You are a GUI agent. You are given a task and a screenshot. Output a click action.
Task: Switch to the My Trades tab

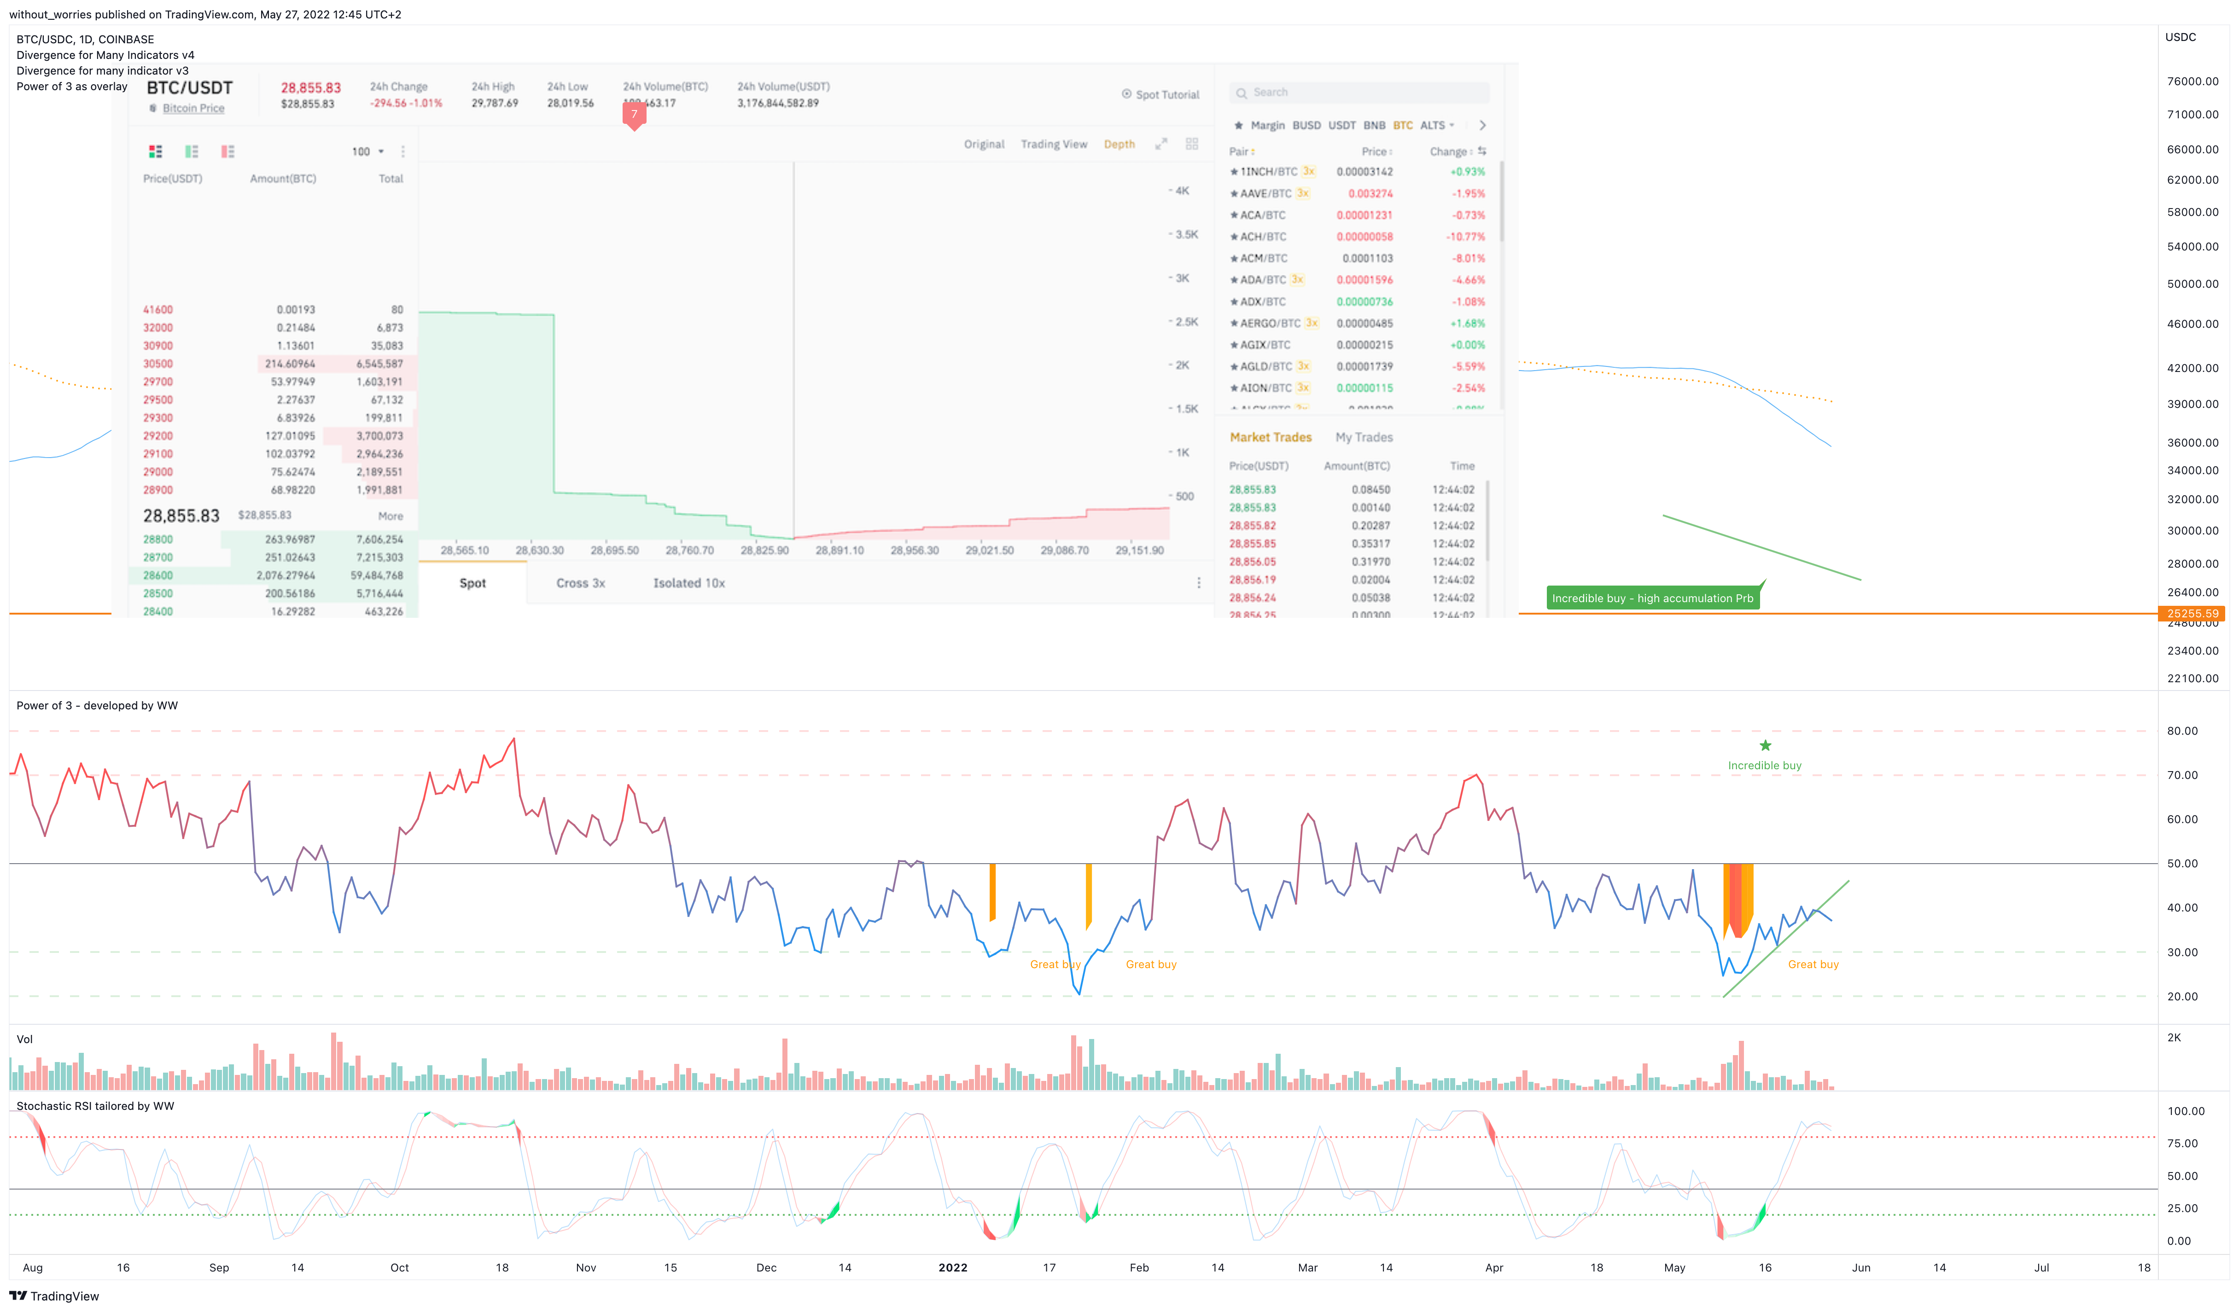point(1364,437)
